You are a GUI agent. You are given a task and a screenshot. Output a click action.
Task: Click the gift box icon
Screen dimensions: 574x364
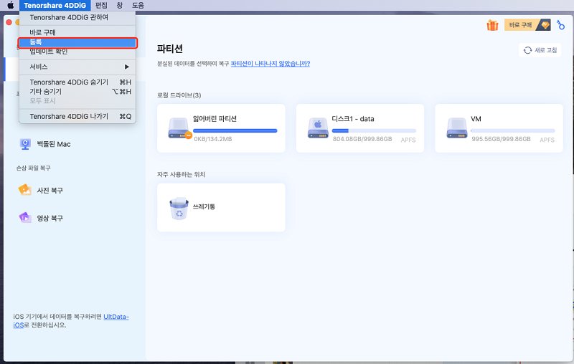point(492,25)
